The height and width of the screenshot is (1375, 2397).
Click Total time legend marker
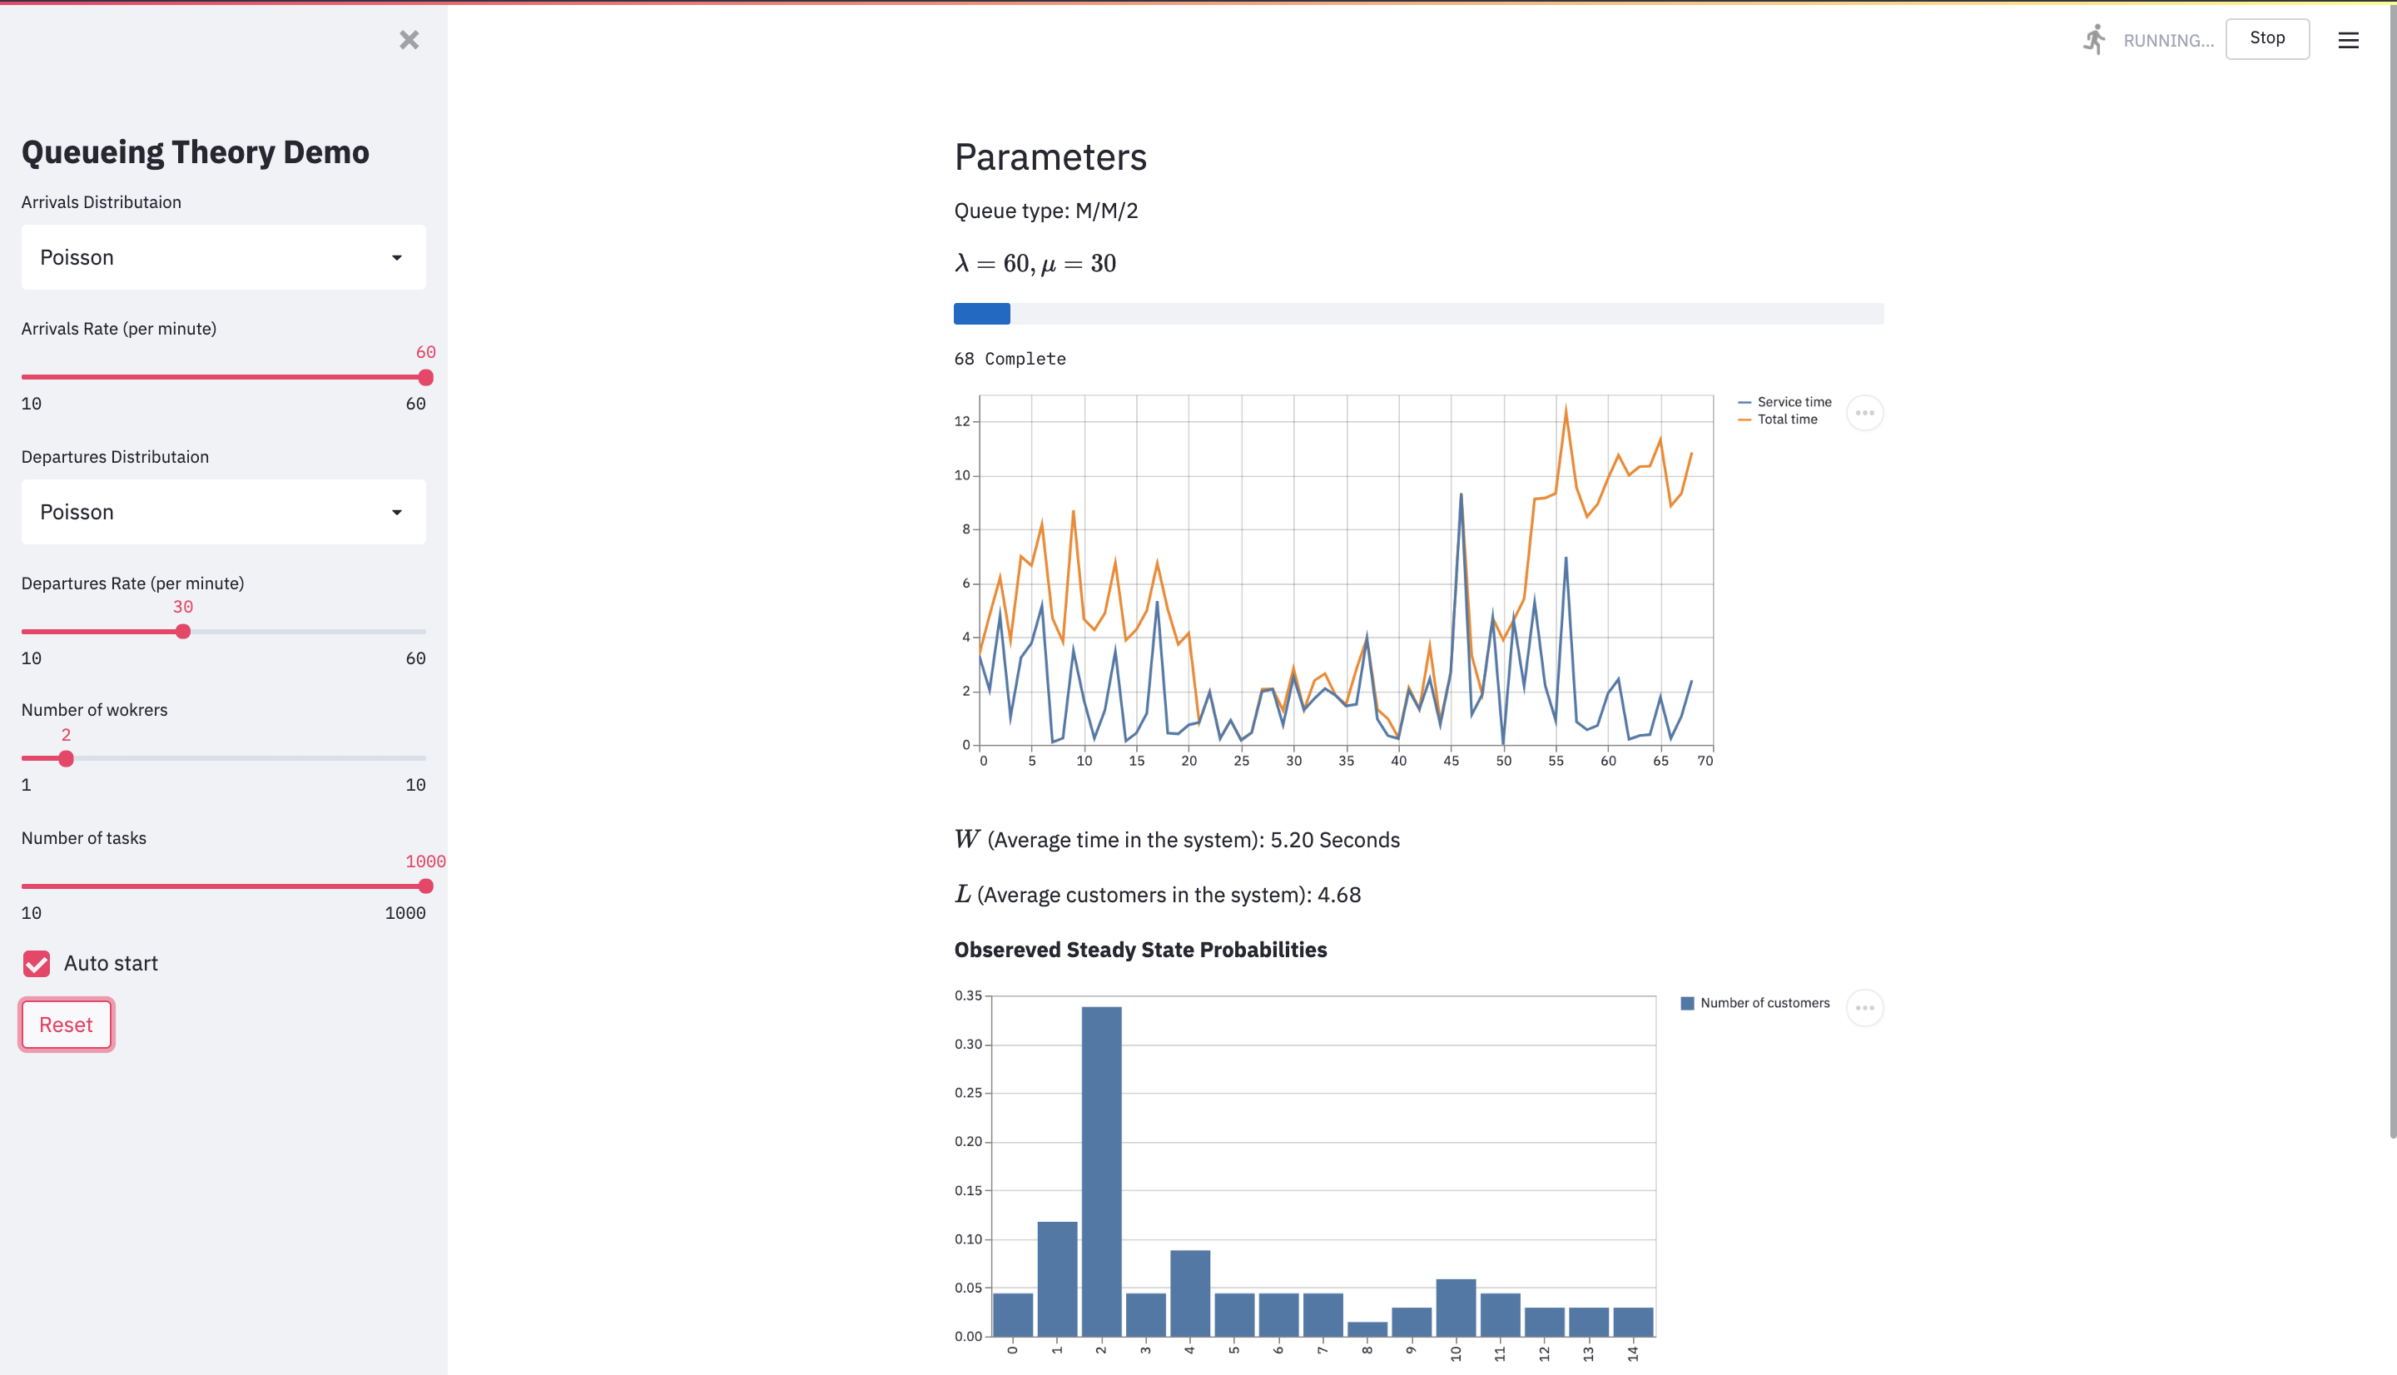(1744, 419)
